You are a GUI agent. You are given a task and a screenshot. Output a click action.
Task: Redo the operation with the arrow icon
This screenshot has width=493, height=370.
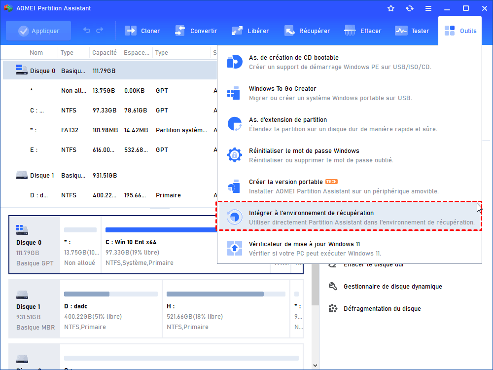click(x=100, y=30)
